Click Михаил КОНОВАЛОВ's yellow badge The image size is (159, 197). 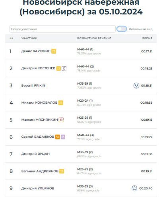pos(61,102)
